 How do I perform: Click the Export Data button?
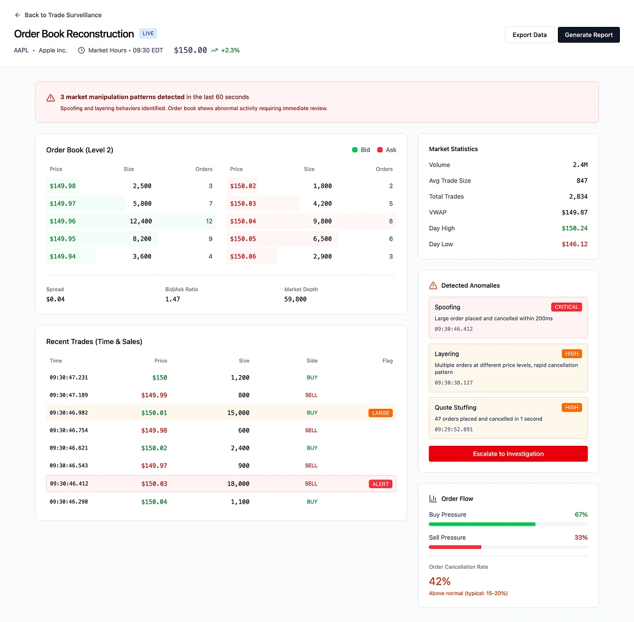click(529, 35)
